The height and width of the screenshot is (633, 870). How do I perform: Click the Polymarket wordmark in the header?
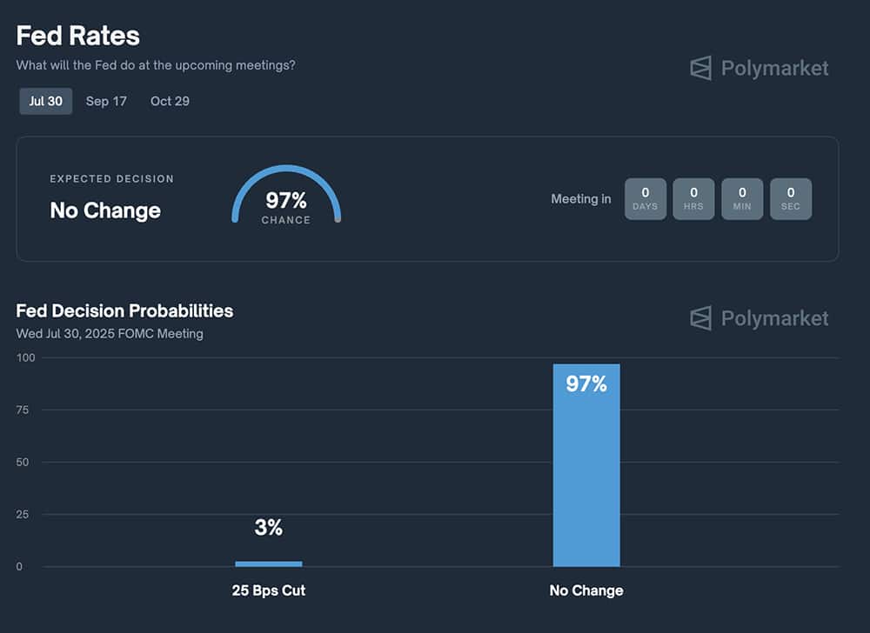(774, 68)
